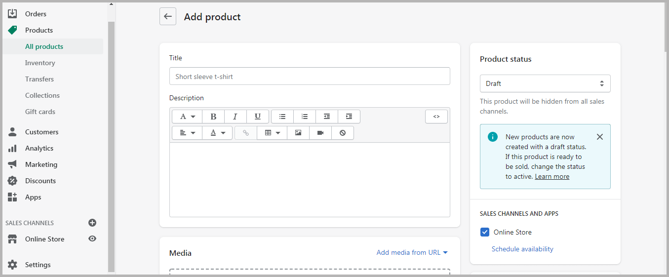Open the text formatting style dropdown

click(187, 117)
